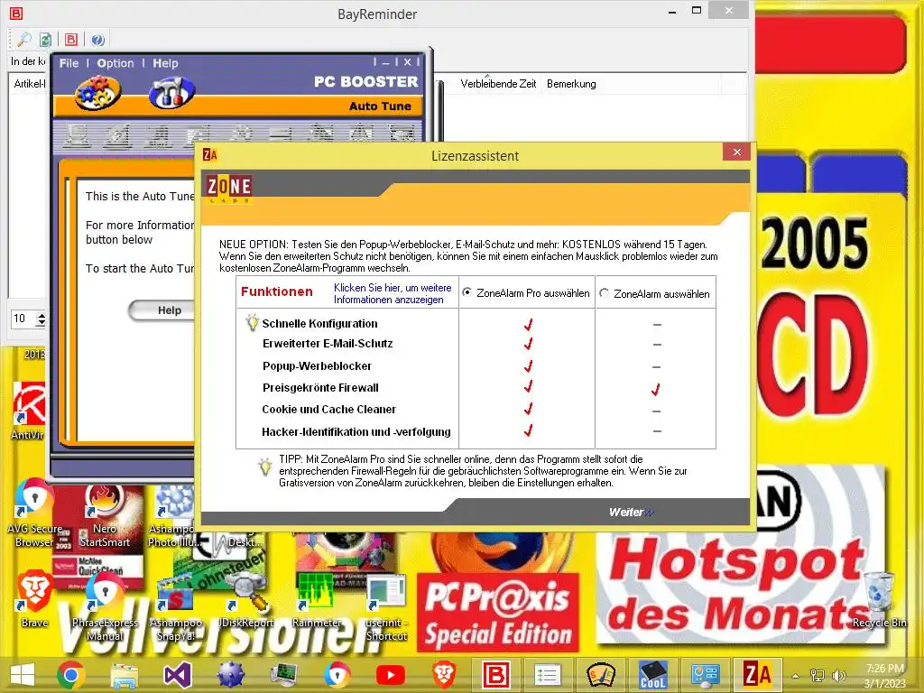
Task: Click the spiked blue ball taskbar icon
Action: pyautogui.click(x=230, y=675)
